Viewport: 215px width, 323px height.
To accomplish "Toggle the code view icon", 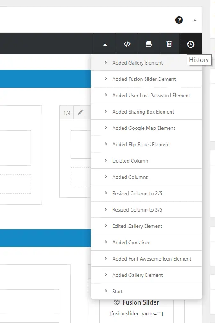I will (x=127, y=44).
